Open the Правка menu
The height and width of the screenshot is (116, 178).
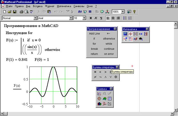[x=19, y=6]
